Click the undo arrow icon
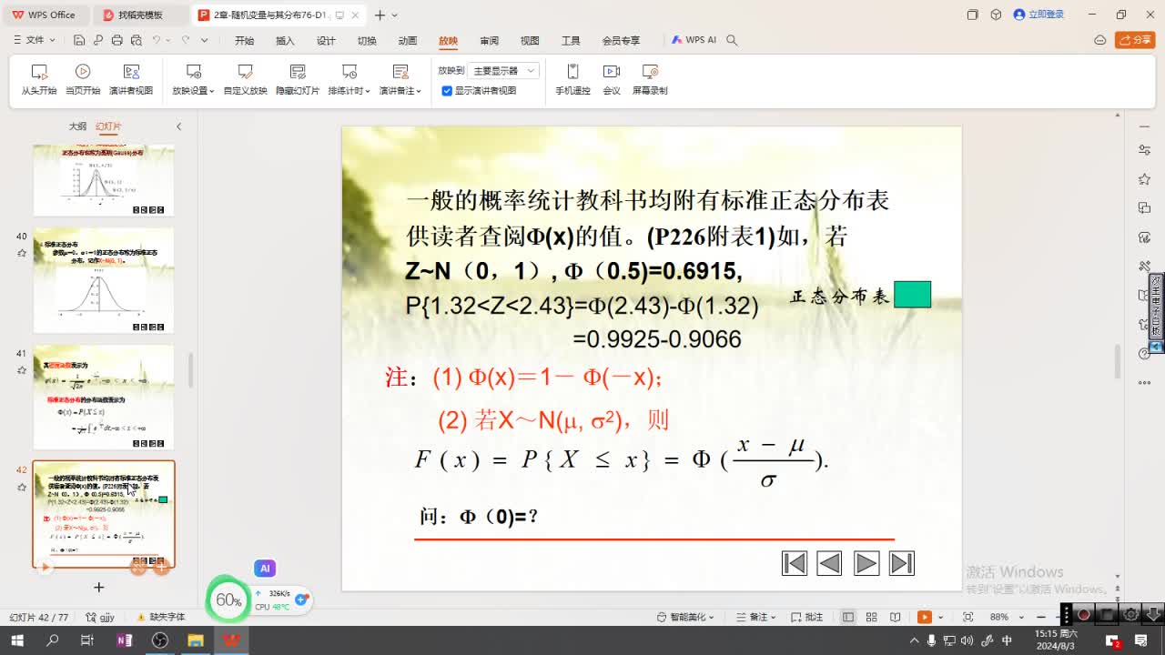Viewport: 1165px width, 655px height. click(x=157, y=40)
